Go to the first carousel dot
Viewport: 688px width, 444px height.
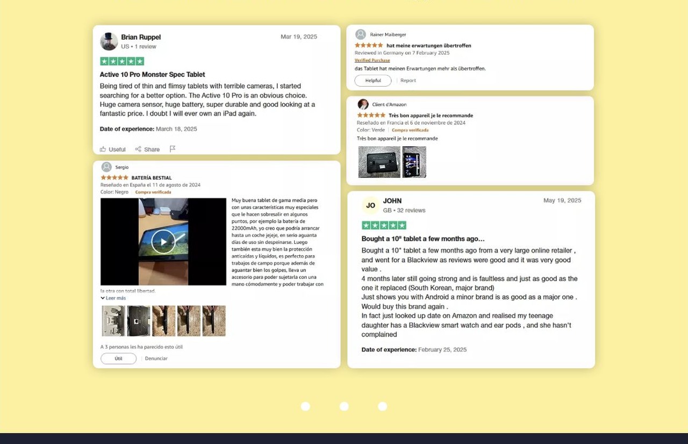pyautogui.click(x=305, y=406)
